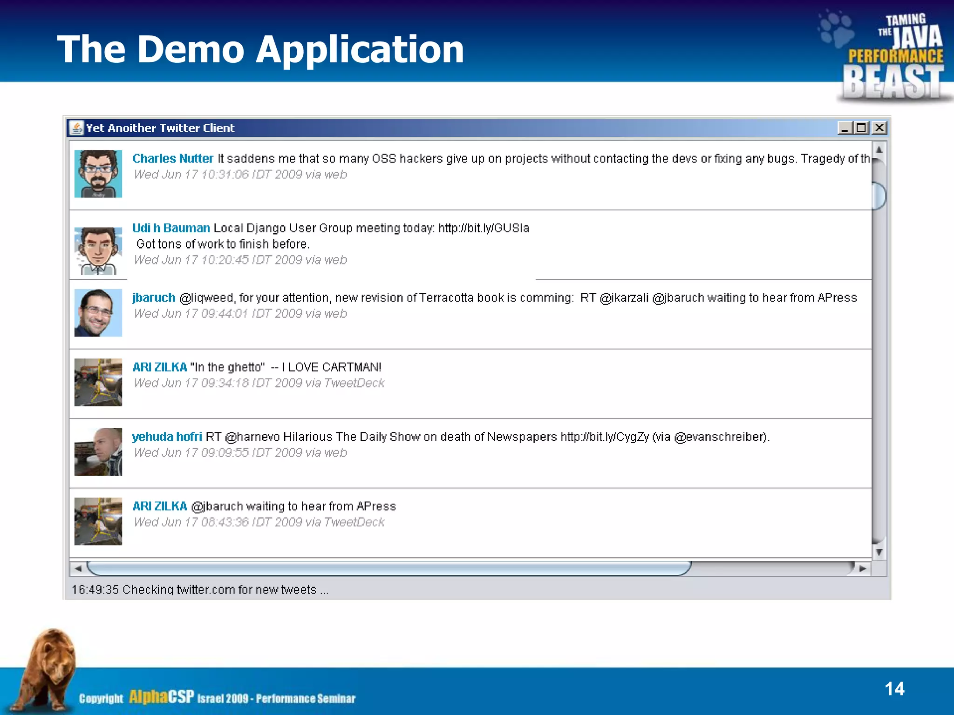The width and height of the screenshot is (954, 715).
Task: Click timestamp 'Wed Jun 17 09:34:18' via TweetDeck
Action: click(259, 383)
